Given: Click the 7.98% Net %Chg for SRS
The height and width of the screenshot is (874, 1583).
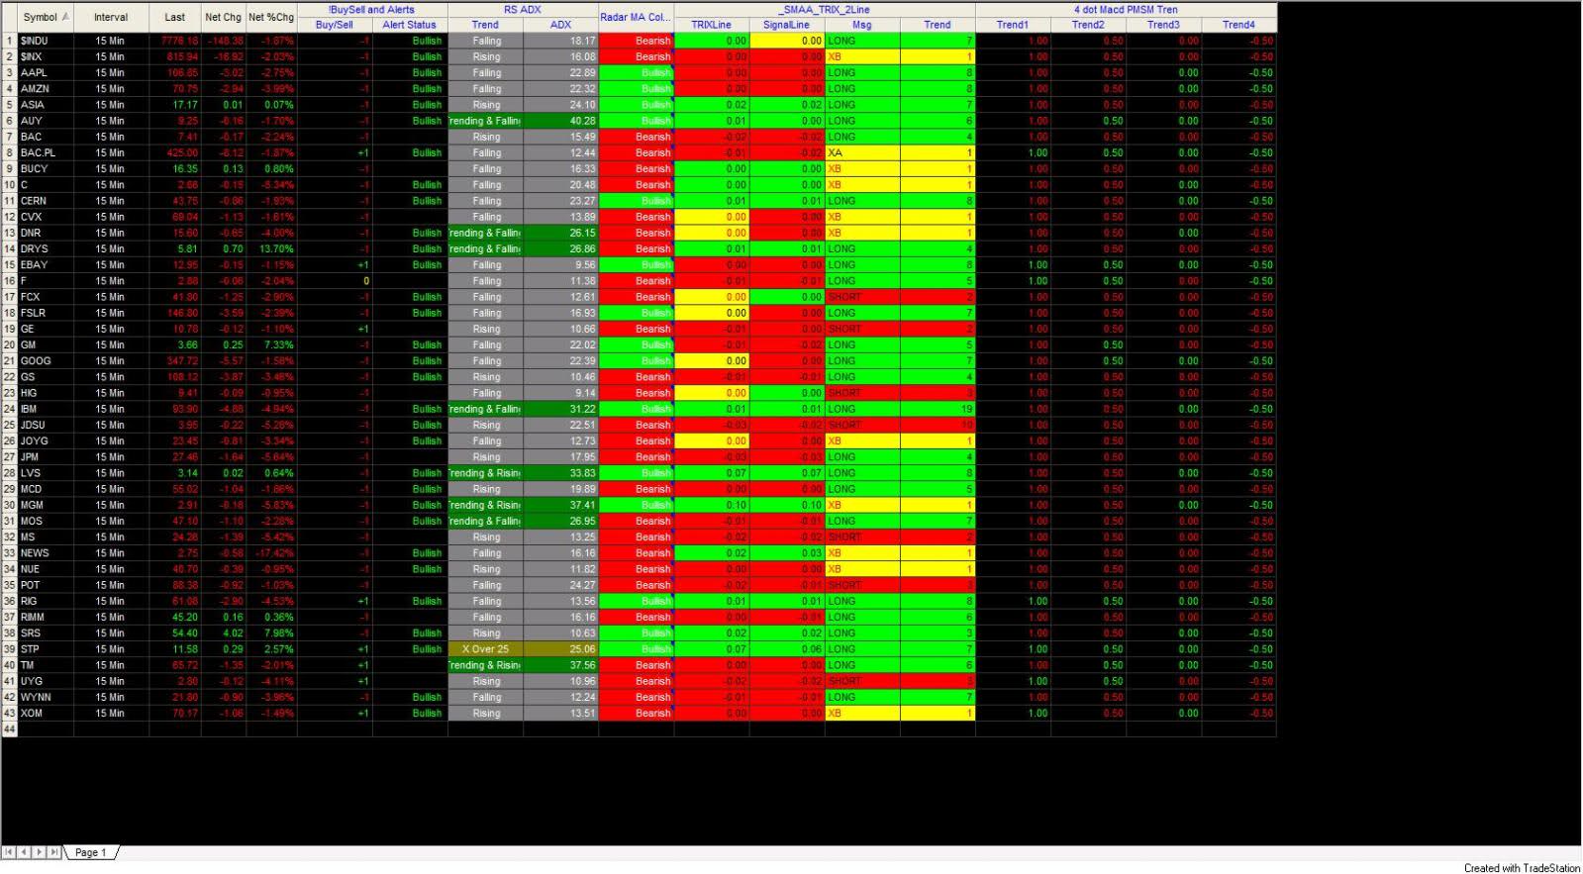Looking at the screenshot, I should 271,633.
